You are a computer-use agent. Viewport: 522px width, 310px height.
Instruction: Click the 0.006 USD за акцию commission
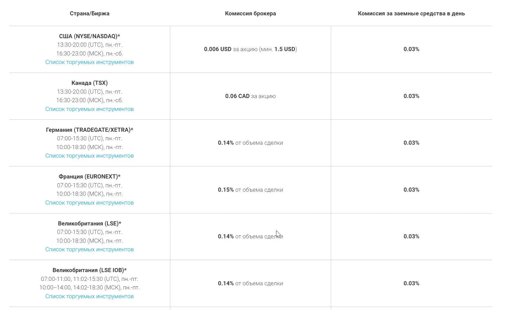tap(250, 49)
